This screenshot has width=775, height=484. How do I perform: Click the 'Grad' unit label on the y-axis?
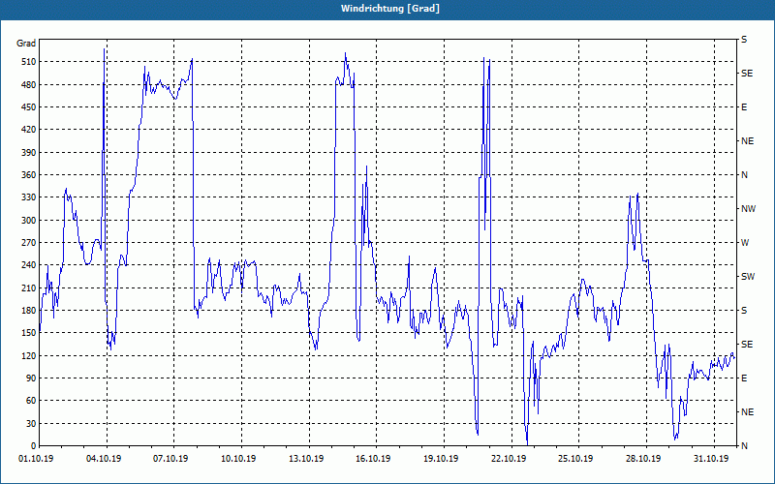point(26,44)
